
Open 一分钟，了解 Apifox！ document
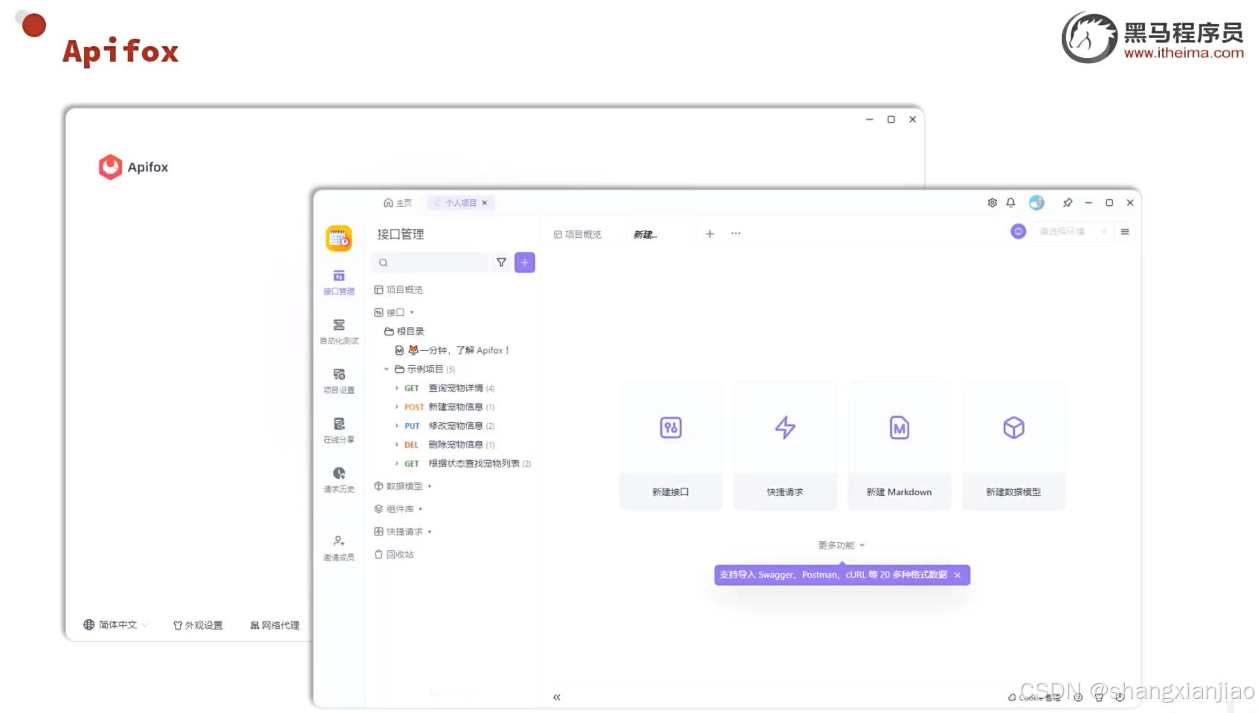coord(452,350)
